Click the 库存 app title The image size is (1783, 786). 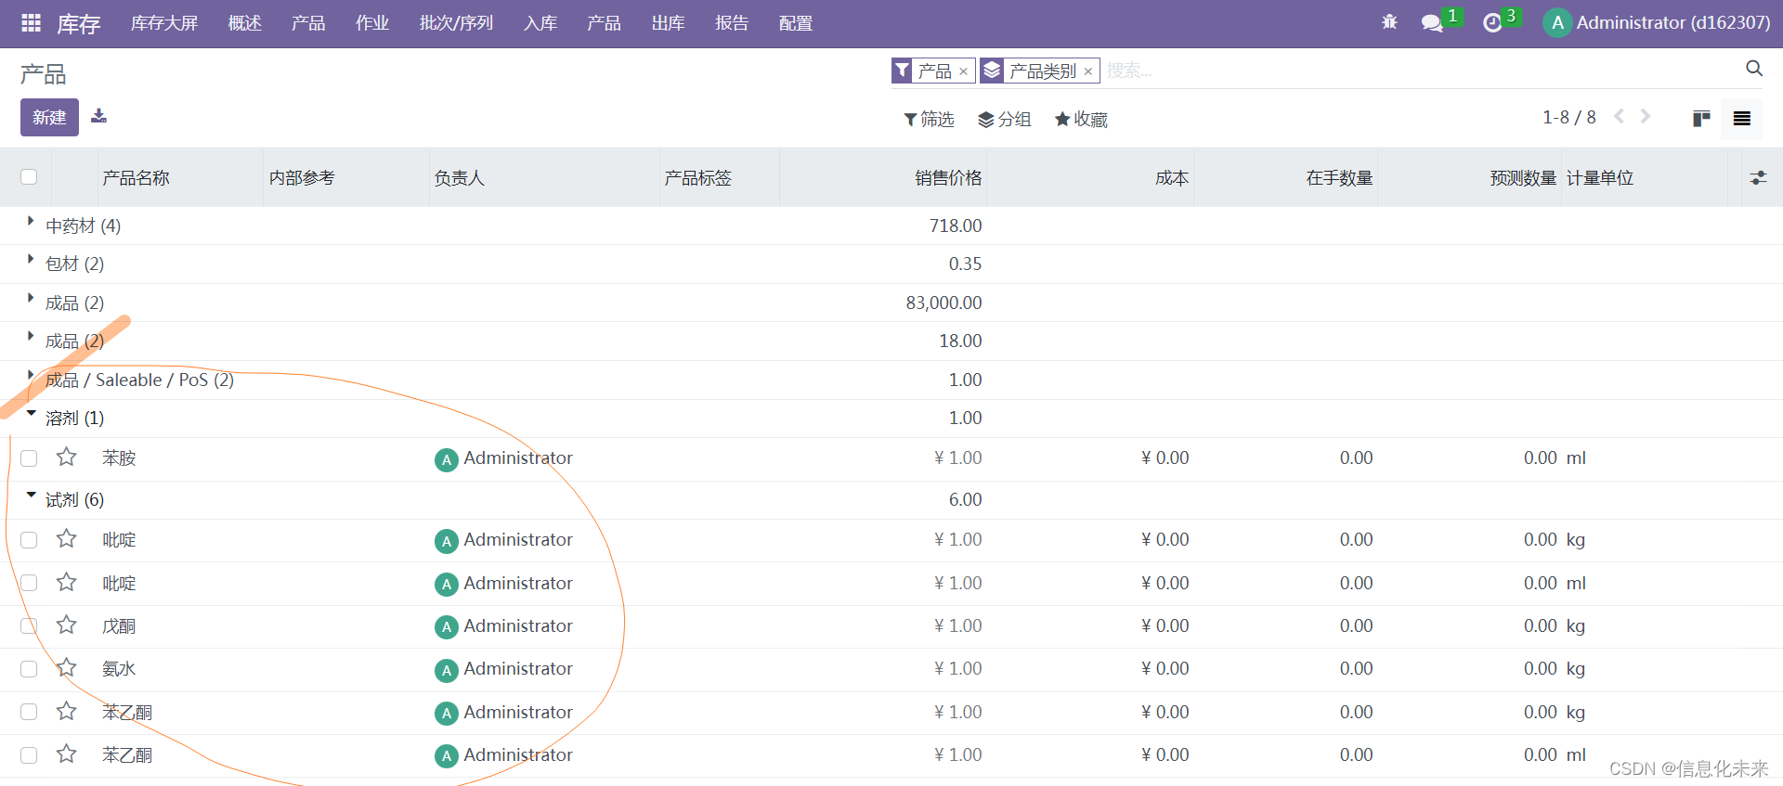pos(79,23)
